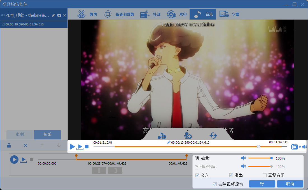Adjust the 视频原始音量 original volume slider

point(260,167)
